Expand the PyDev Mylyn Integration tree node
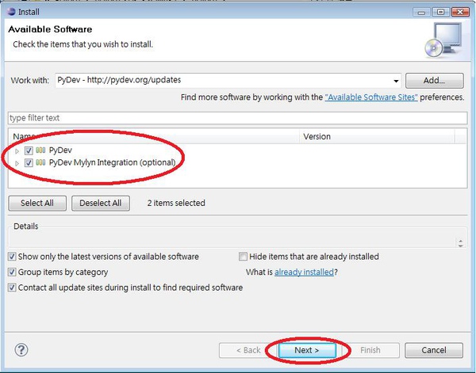Image resolution: width=476 pixels, height=373 pixels. (17, 163)
